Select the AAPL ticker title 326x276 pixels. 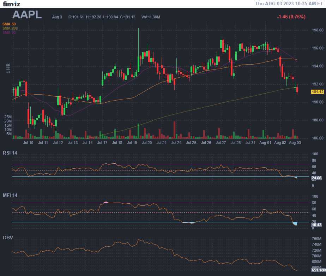27,15
